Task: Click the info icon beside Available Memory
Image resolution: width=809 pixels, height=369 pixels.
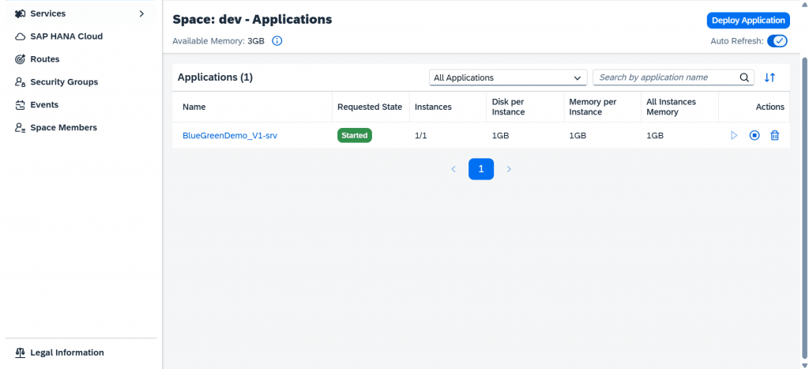Action: coord(277,41)
